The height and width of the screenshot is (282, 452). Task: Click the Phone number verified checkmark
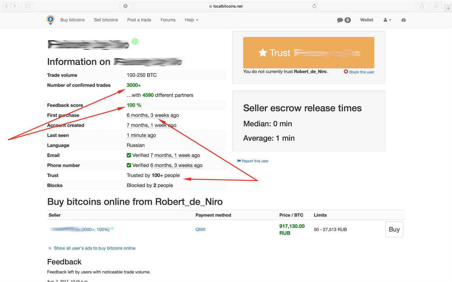(x=129, y=165)
